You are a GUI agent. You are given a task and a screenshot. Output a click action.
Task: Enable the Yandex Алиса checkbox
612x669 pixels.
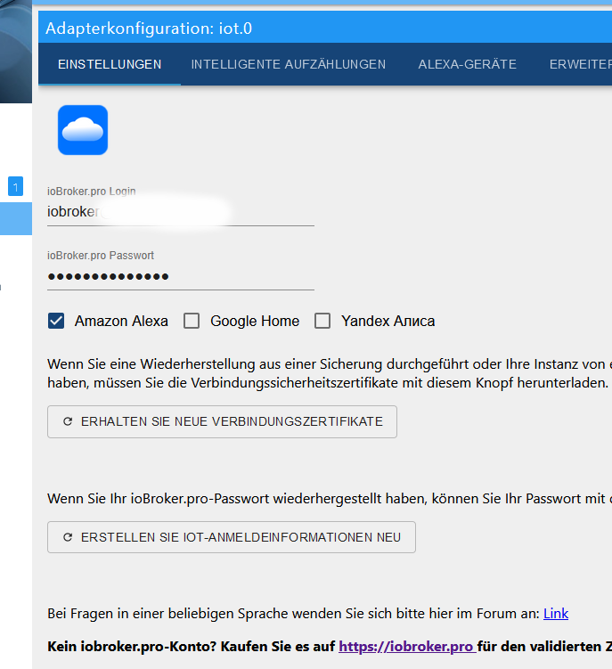click(322, 321)
